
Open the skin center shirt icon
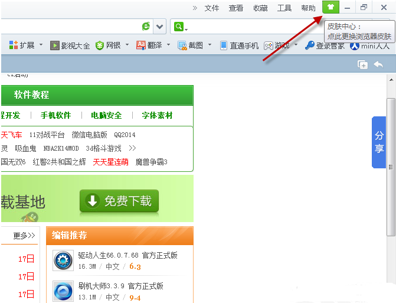pyautogui.click(x=330, y=7)
